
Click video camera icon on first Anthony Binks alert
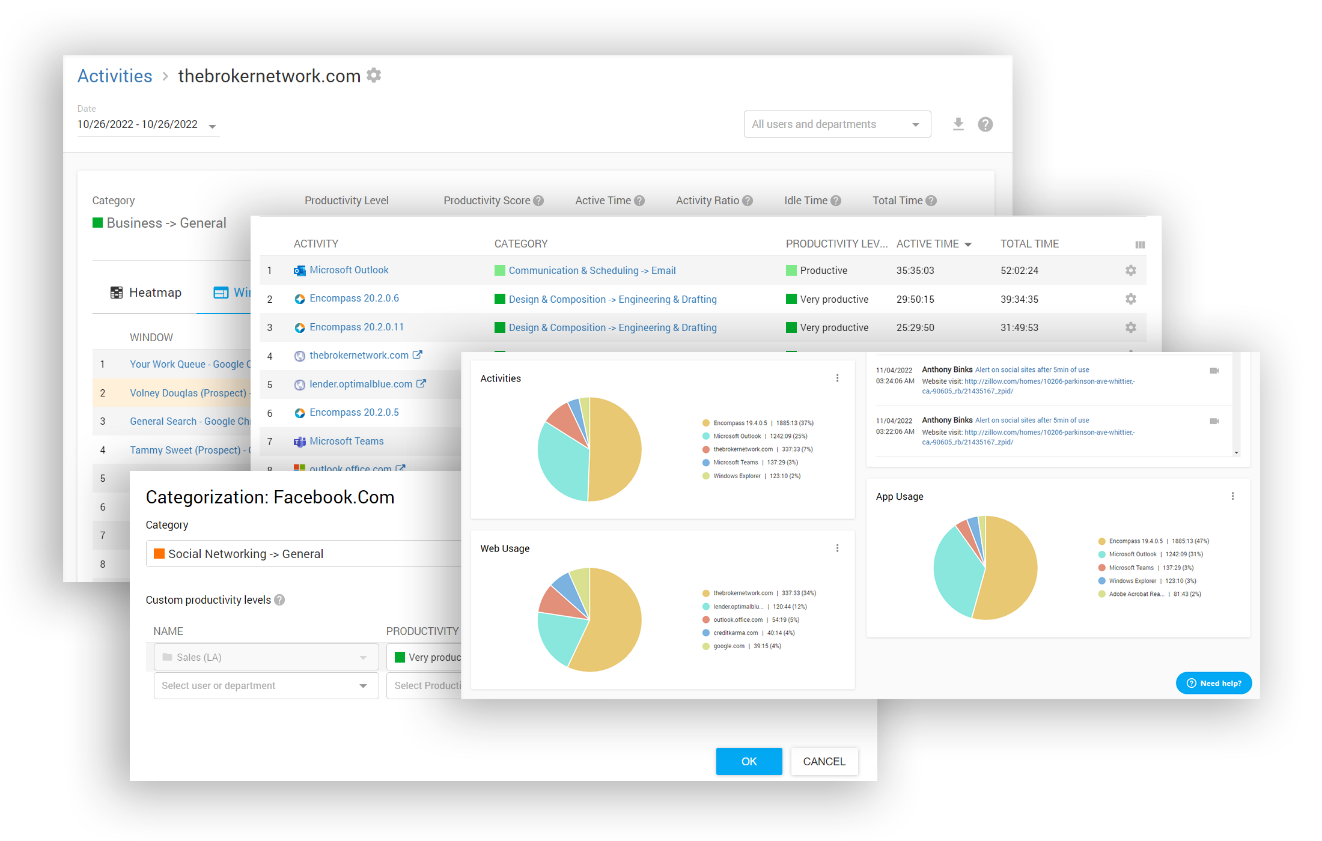click(1214, 371)
